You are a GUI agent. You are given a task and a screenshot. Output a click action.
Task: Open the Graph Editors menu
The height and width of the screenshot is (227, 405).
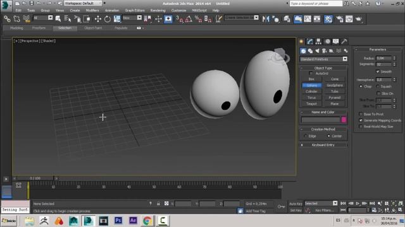(x=135, y=11)
